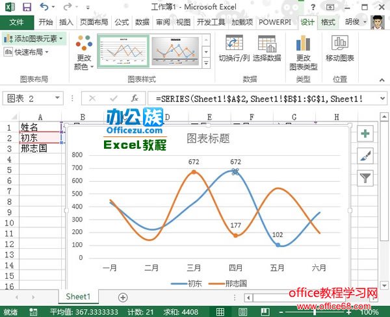Open Select Data dialog icon

coord(267,44)
